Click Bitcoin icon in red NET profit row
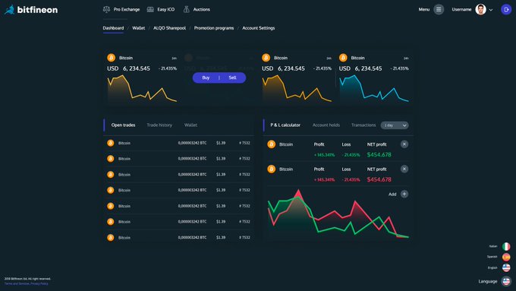 coord(271,169)
